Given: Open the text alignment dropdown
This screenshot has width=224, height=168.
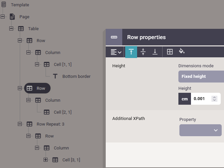Looking at the screenshot, I should [116, 52].
